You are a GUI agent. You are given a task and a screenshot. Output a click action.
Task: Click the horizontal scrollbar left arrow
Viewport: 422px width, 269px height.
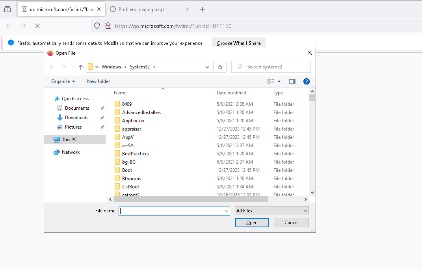pyautogui.click(x=110, y=199)
